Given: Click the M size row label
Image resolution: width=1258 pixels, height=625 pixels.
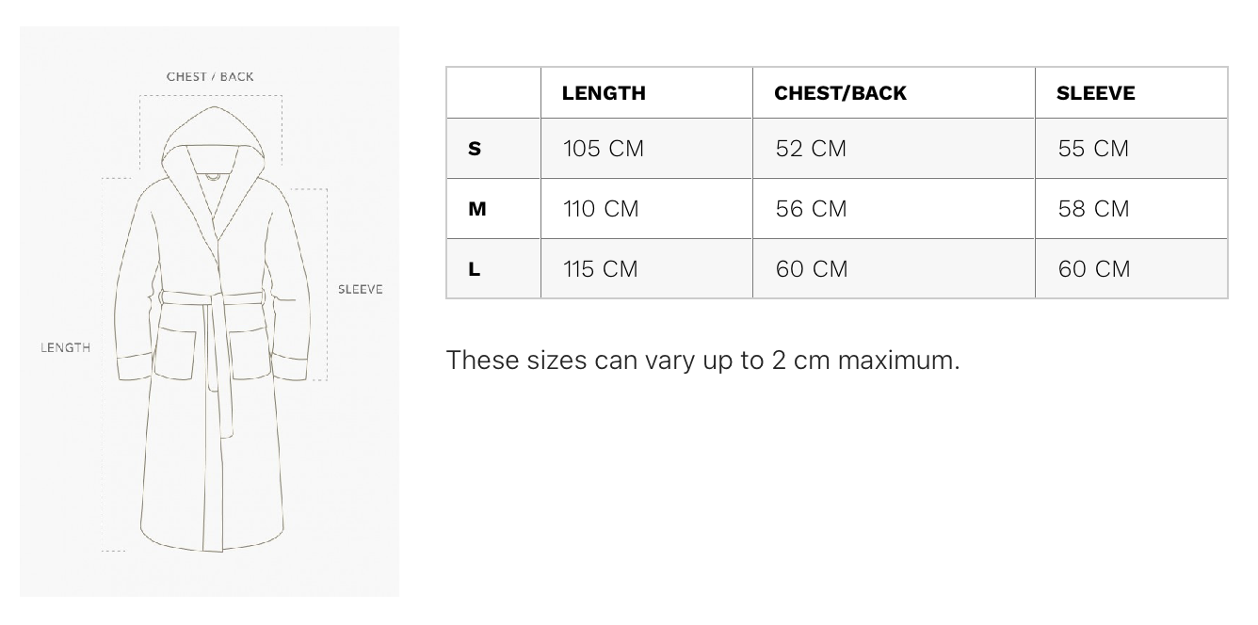Looking at the screenshot, I should tap(493, 209).
